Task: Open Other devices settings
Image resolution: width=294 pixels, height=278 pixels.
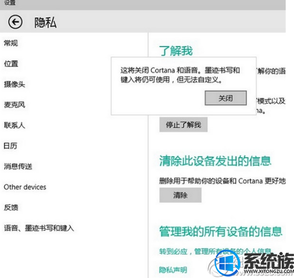Action: tap(25, 187)
